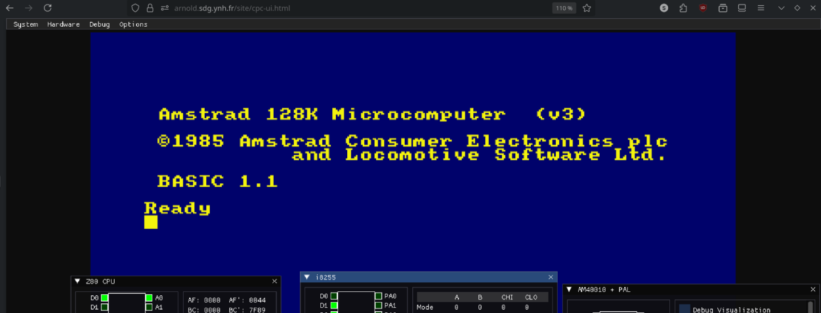Click the i8255 window title bar
Screen dimensions: 821x313
coord(428,277)
